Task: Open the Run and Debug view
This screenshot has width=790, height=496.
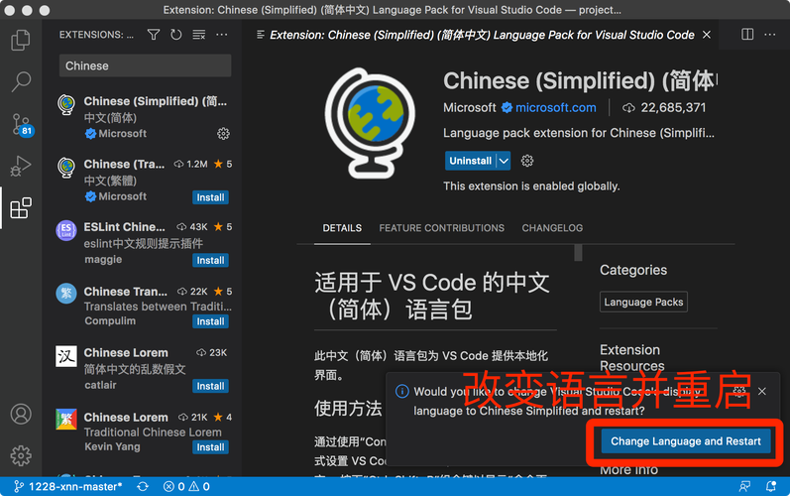Action: (x=21, y=166)
